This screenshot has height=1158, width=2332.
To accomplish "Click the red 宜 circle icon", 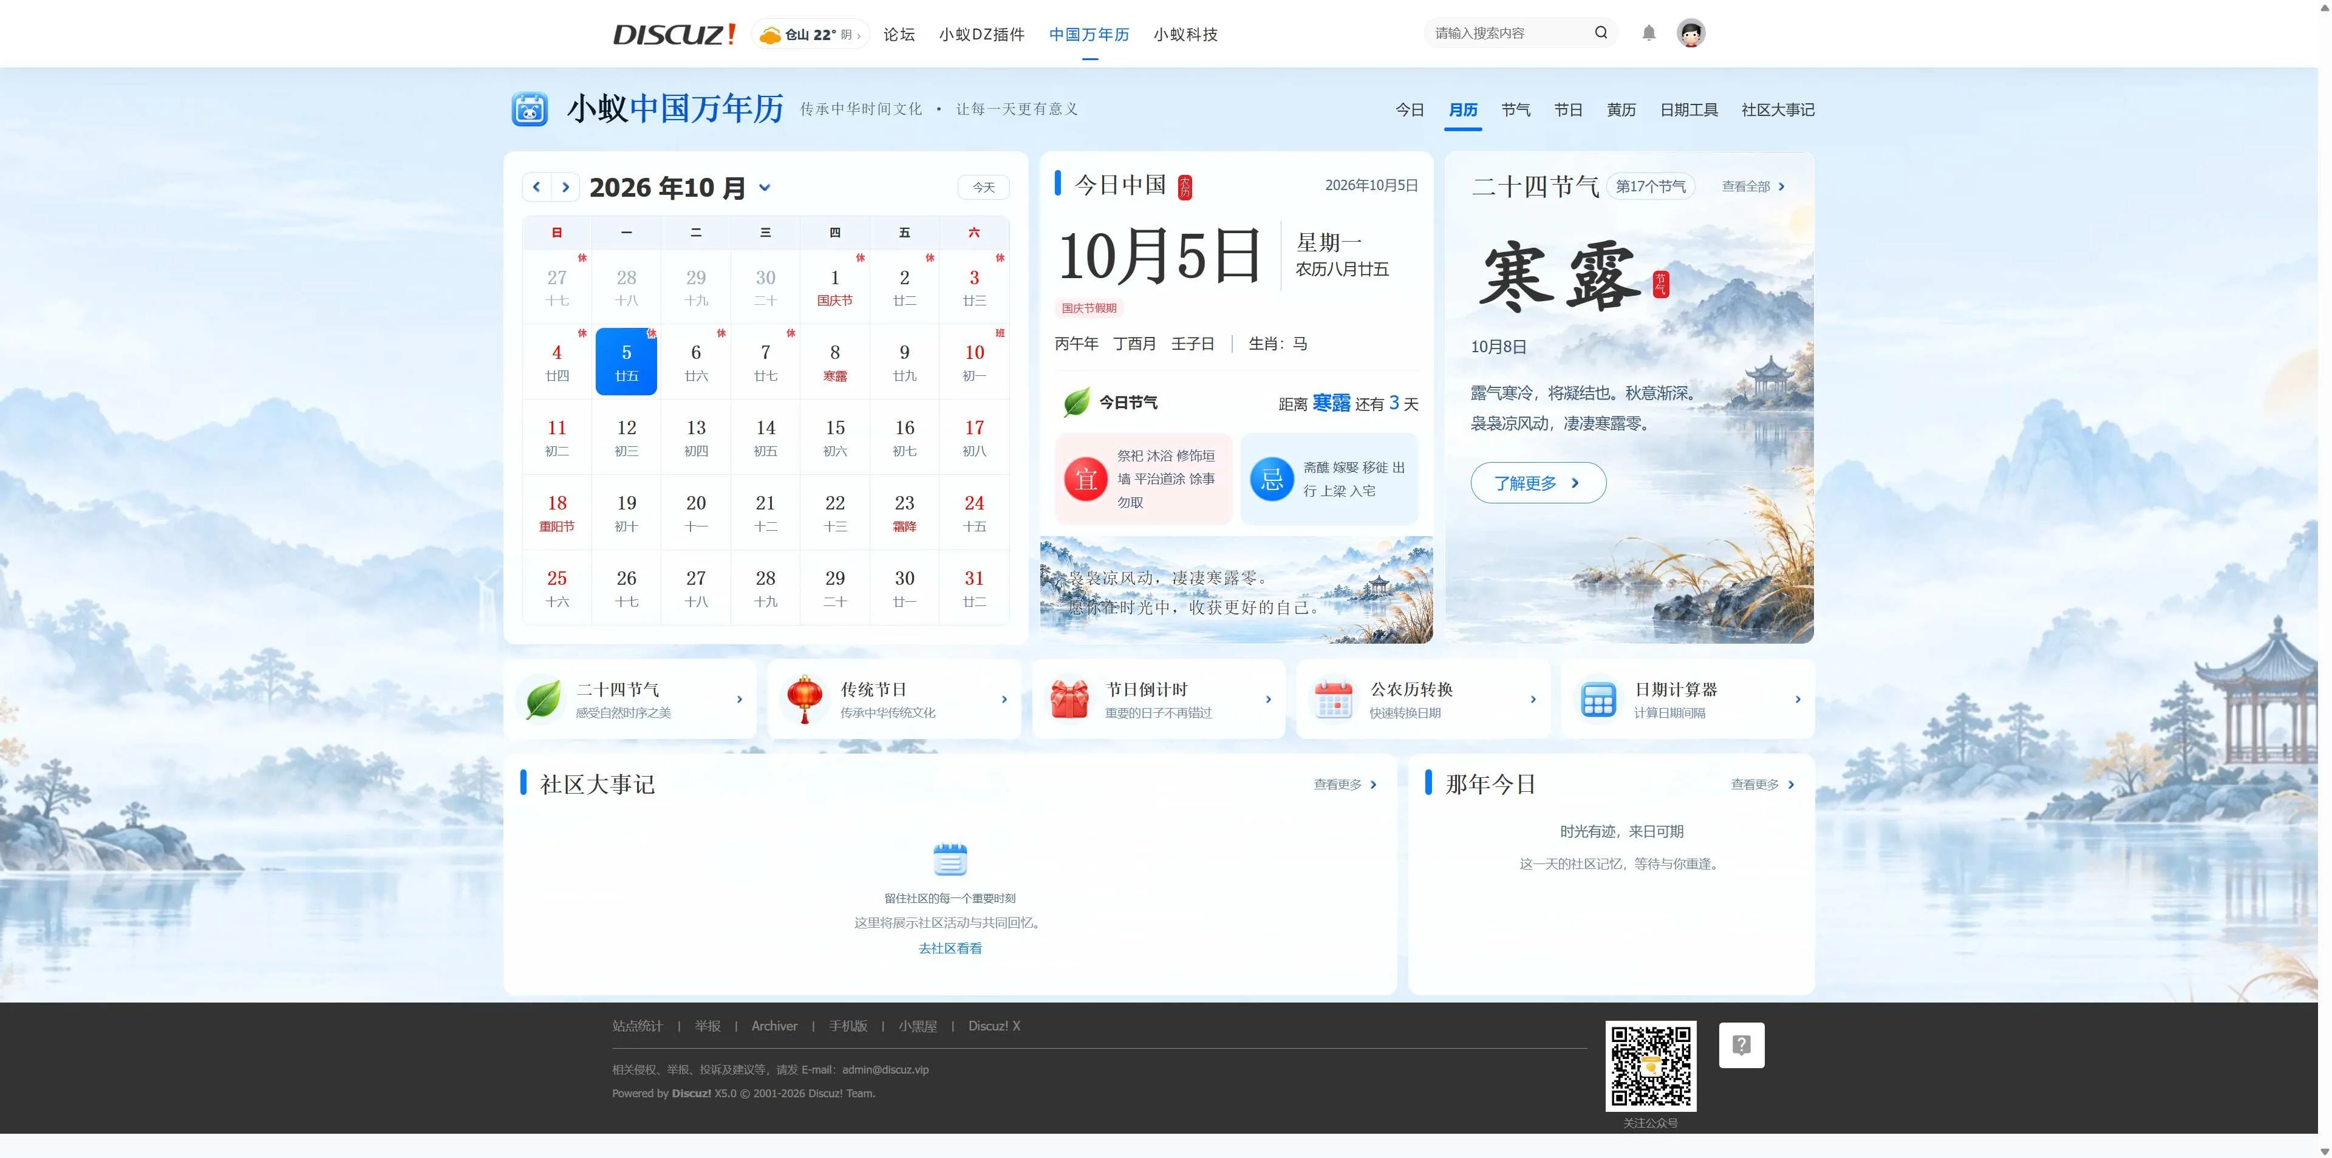I will pos(1086,479).
